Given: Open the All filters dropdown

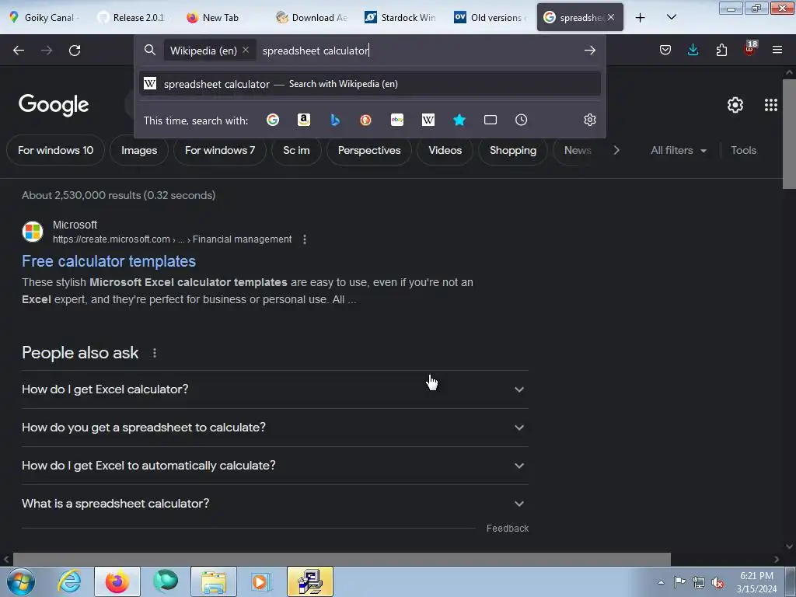Looking at the screenshot, I should [x=679, y=150].
